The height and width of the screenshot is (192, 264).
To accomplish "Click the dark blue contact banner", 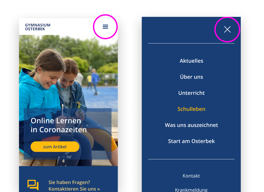I will point(68,179).
